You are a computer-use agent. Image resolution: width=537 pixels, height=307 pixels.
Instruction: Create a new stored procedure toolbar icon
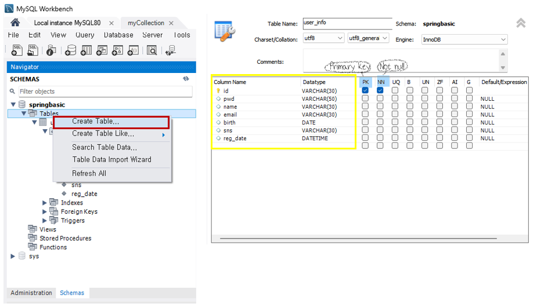point(117,50)
